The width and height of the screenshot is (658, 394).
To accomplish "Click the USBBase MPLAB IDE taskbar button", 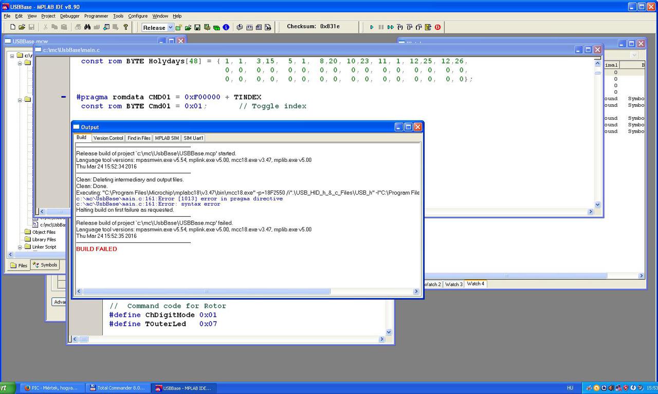I will 185,388.
